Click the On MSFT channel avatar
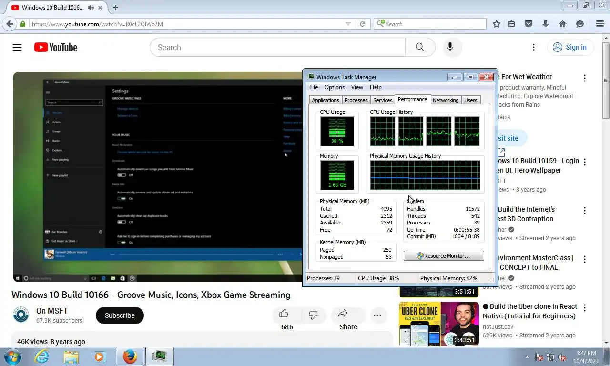 tap(21, 315)
